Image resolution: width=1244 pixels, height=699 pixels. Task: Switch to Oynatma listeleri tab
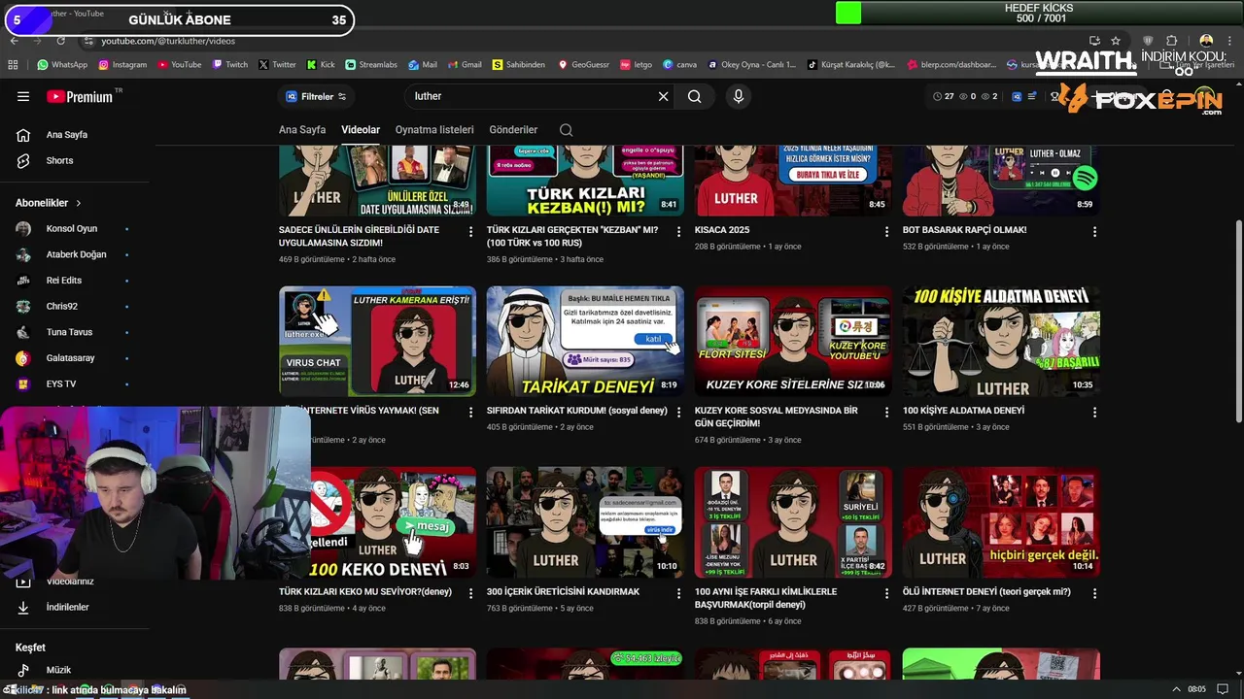pos(434,130)
